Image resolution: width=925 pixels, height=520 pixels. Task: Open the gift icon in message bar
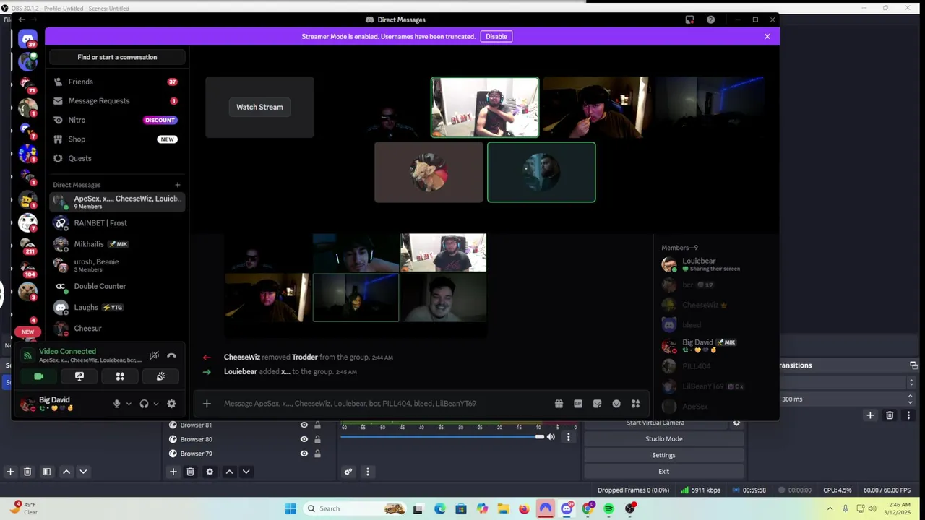(x=559, y=404)
